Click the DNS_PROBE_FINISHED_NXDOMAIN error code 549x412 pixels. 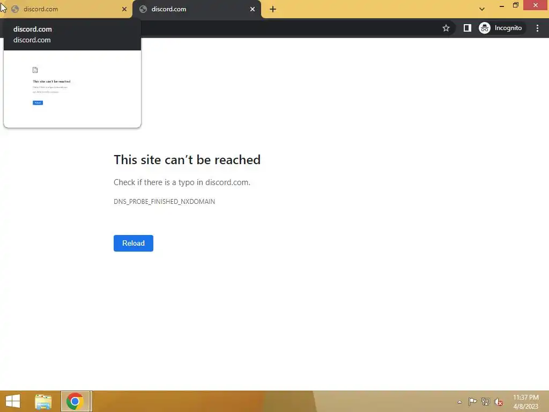coord(164,202)
